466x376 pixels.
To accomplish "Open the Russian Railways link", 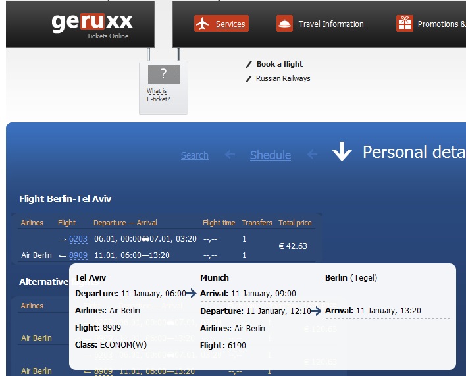I will click(283, 78).
